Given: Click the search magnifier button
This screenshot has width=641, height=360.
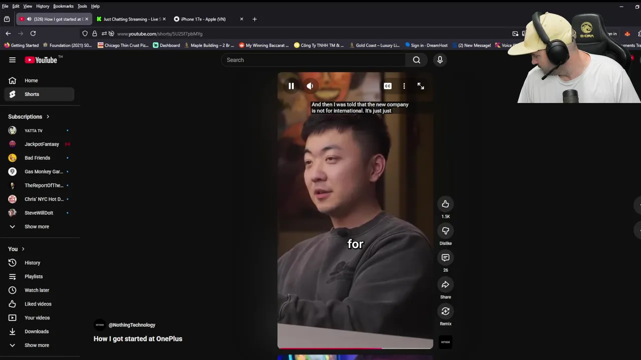Looking at the screenshot, I should coord(417,60).
